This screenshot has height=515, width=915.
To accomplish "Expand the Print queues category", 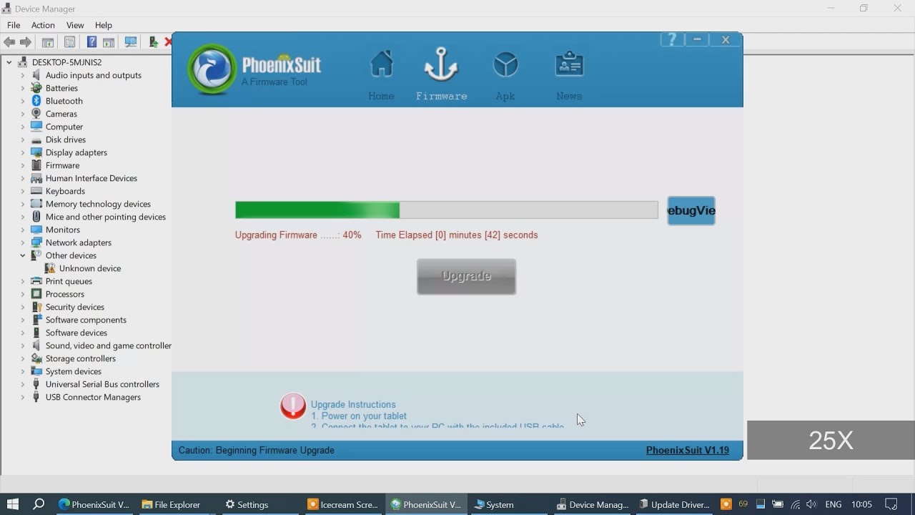I will coord(23,281).
